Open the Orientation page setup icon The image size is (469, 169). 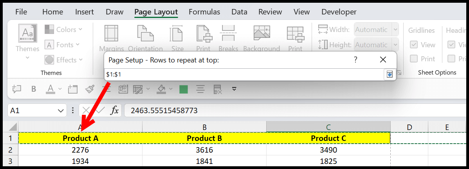click(145, 34)
